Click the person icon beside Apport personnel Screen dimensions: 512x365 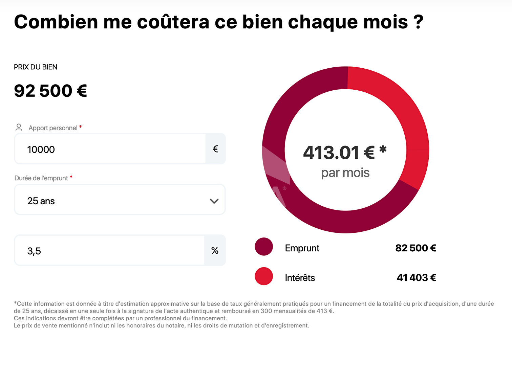pyautogui.click(x=19, y=127)
